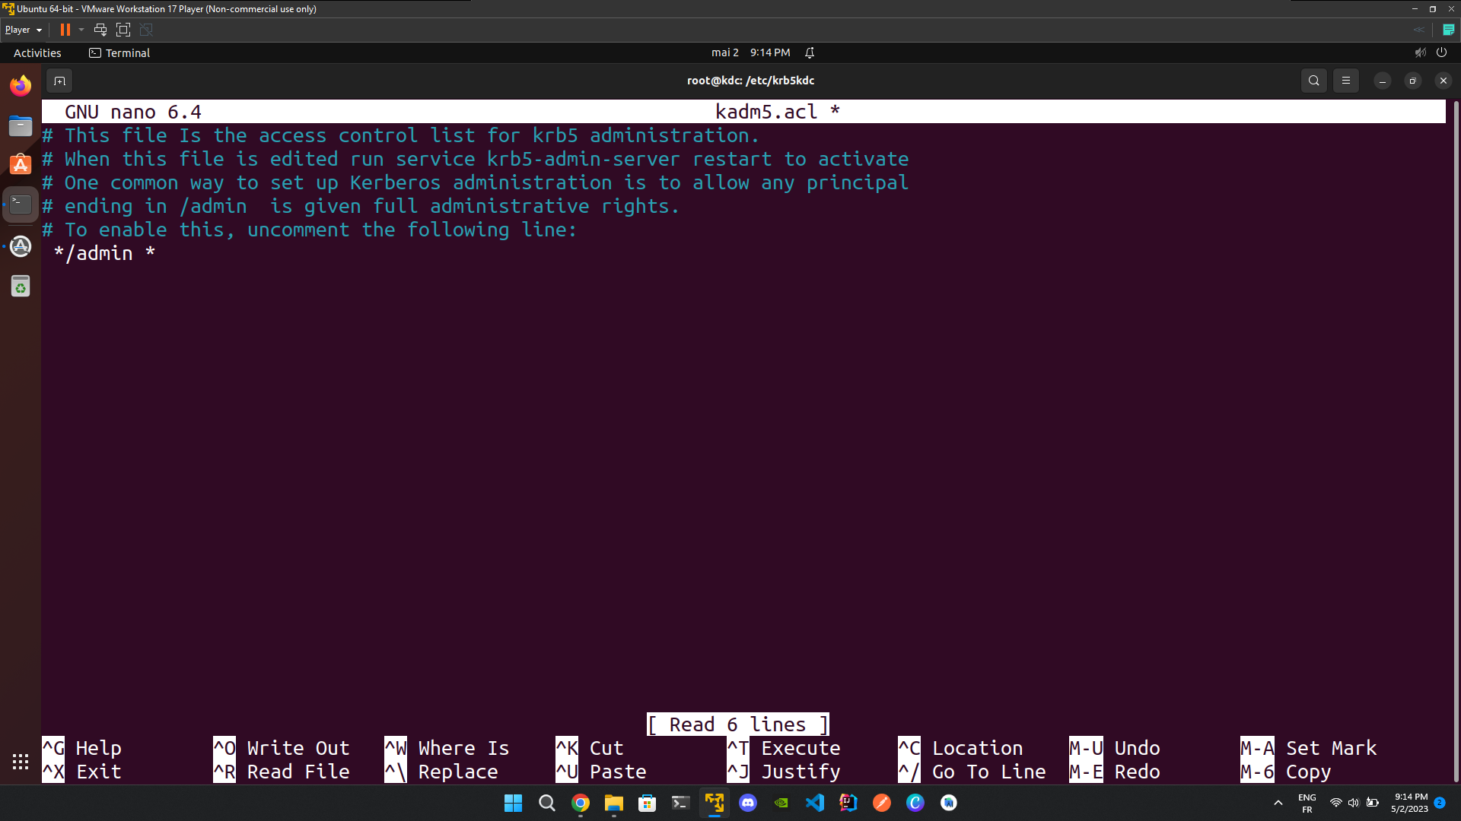The image size is (1461, 821).
Task: Open the Trash icon in dock
Action: coord(21,287)
